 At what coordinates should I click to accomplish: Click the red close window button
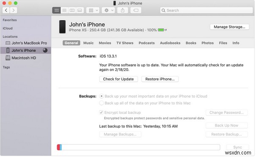pyautogui.click(x=4, y=3)
